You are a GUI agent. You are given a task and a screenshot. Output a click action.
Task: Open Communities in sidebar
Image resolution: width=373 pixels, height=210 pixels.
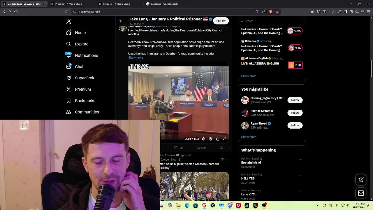coord(82,112)
